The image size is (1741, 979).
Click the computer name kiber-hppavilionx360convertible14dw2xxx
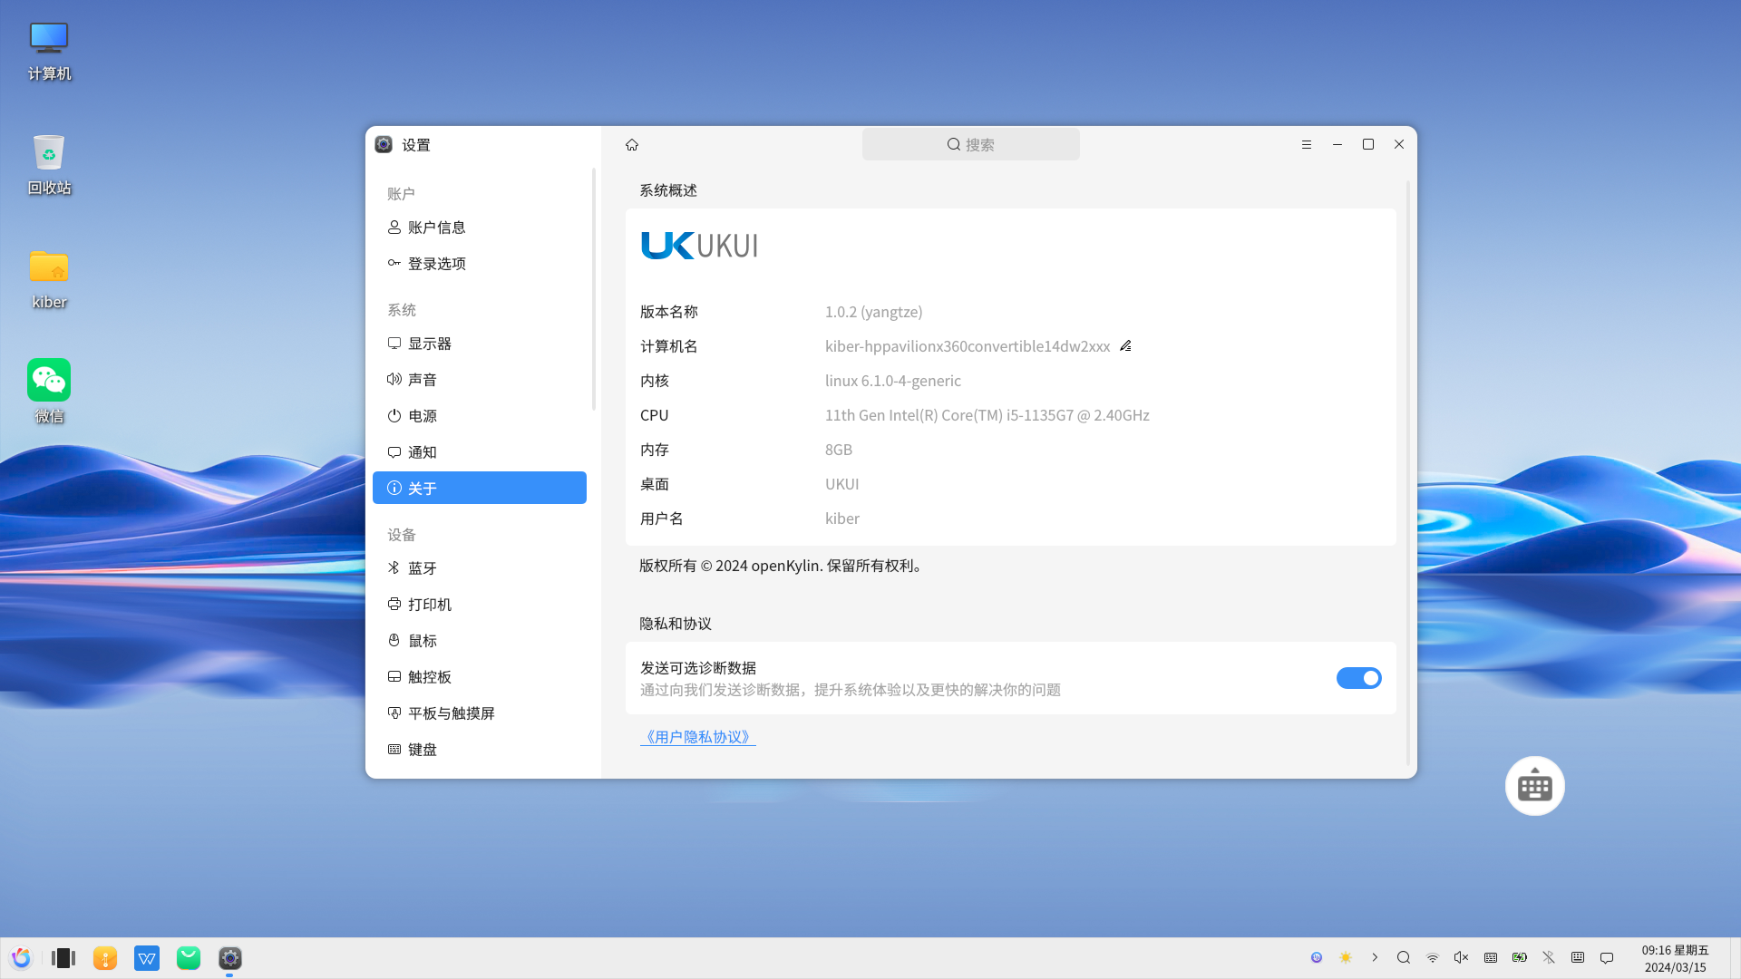pyautogui.click(x=968, y=346)
